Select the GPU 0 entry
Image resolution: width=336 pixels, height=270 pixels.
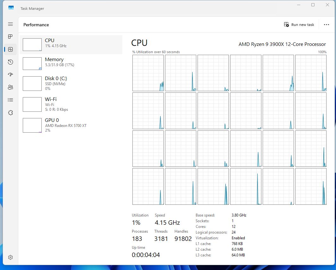coord(71,125)
